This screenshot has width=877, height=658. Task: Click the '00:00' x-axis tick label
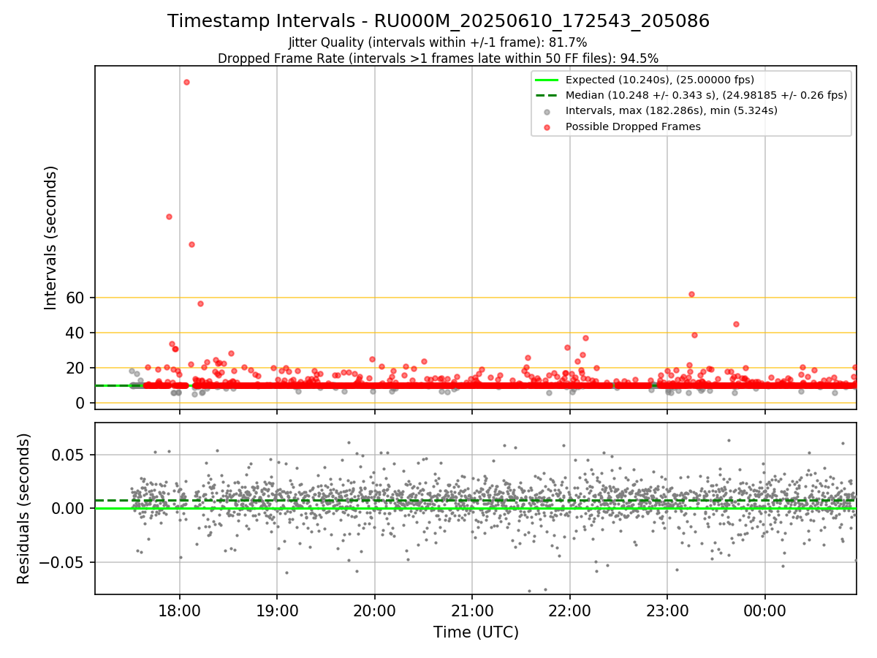765,610
